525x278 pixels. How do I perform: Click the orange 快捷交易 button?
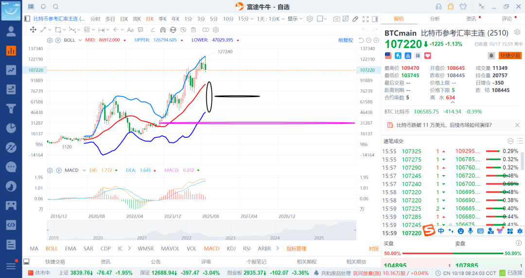(x=510, y=56)
